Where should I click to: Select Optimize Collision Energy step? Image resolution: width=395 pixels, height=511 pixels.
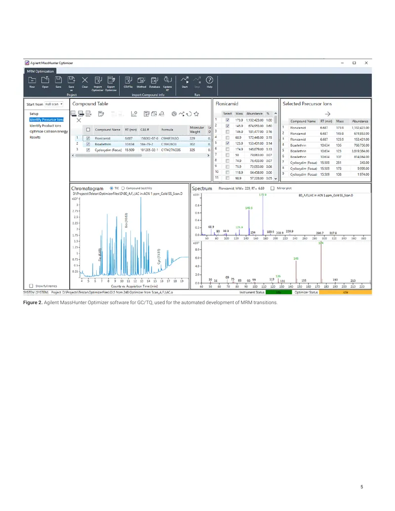point(49,131)
